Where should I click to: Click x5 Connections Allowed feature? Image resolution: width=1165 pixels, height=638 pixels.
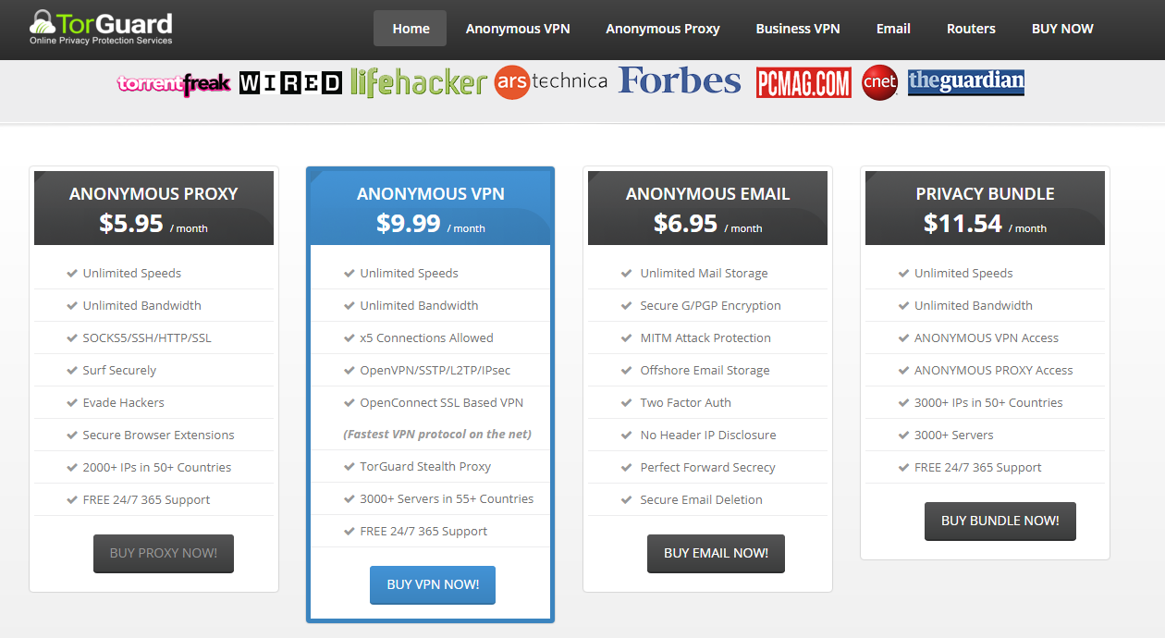(x=426, y=337)
